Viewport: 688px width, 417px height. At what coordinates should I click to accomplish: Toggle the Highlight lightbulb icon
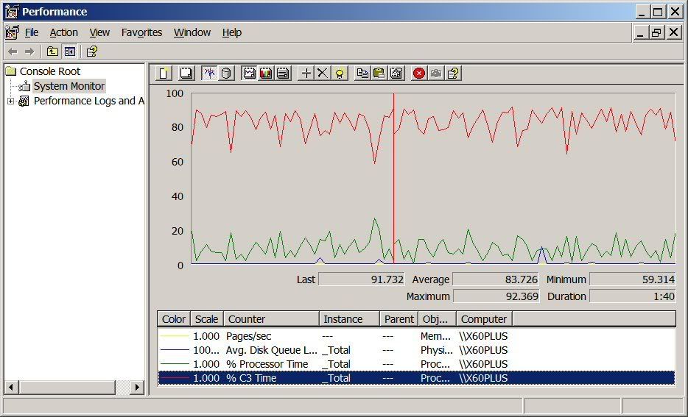click(339, 73)
